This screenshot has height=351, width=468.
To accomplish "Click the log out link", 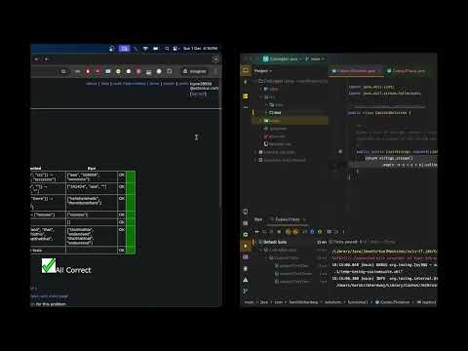I will (x=198, y=95).
